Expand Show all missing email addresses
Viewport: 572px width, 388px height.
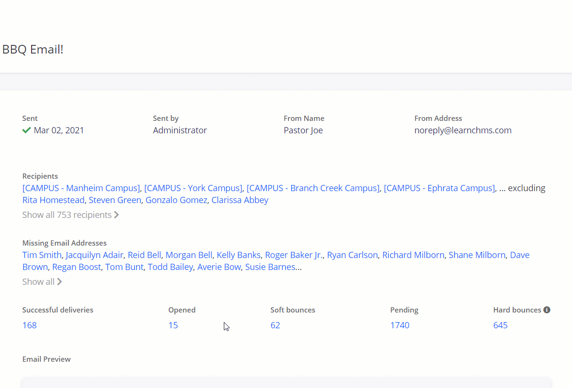(x=42, y=282)
